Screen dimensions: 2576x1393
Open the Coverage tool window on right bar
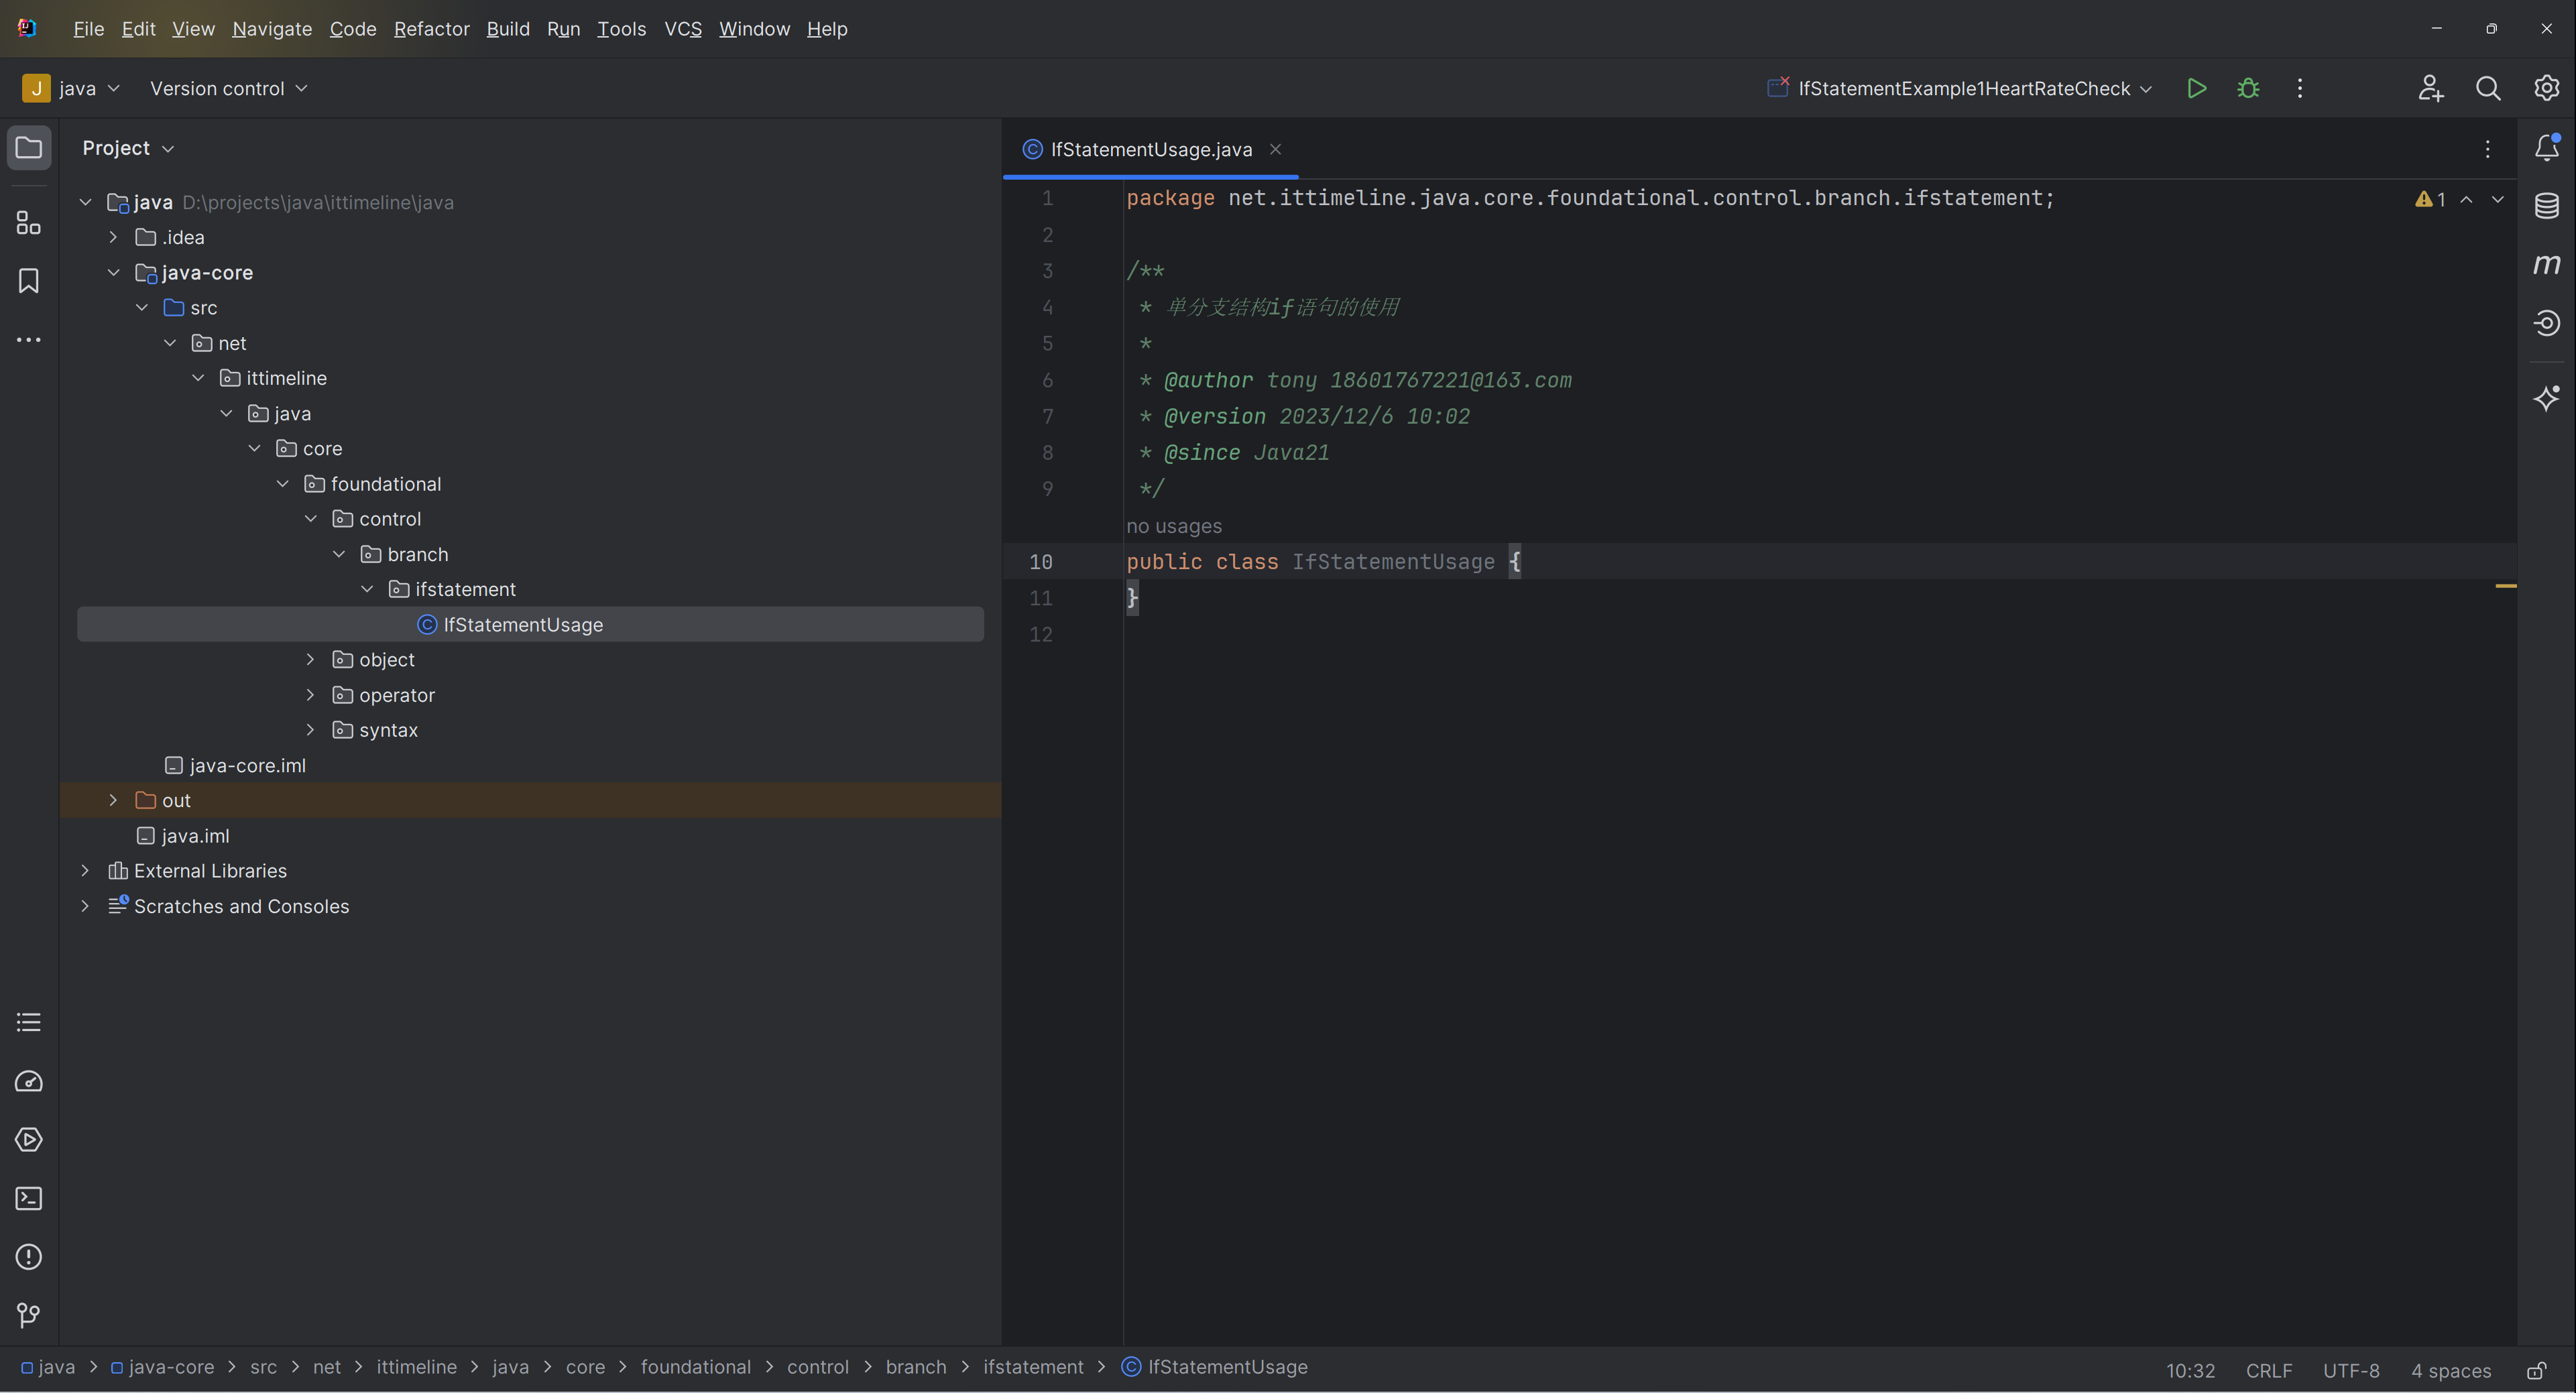point(2546,323)
